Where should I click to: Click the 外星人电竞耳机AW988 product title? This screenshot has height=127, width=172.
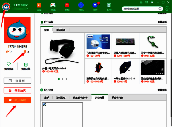[54, 69]
